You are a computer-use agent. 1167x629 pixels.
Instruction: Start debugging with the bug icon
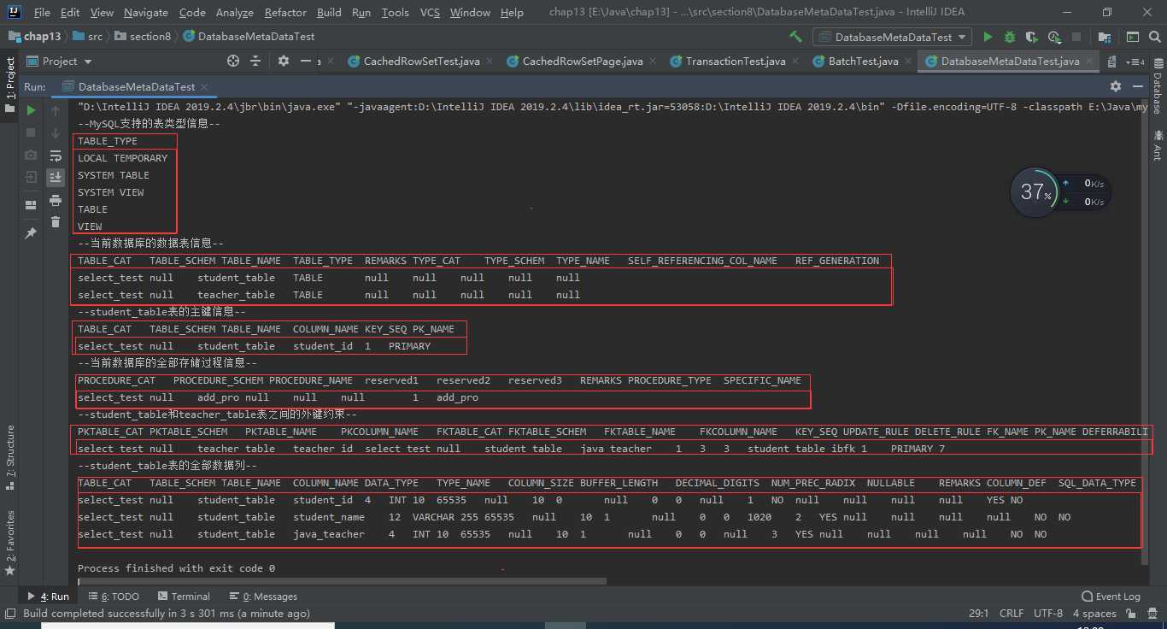[x=1010, y=37]
